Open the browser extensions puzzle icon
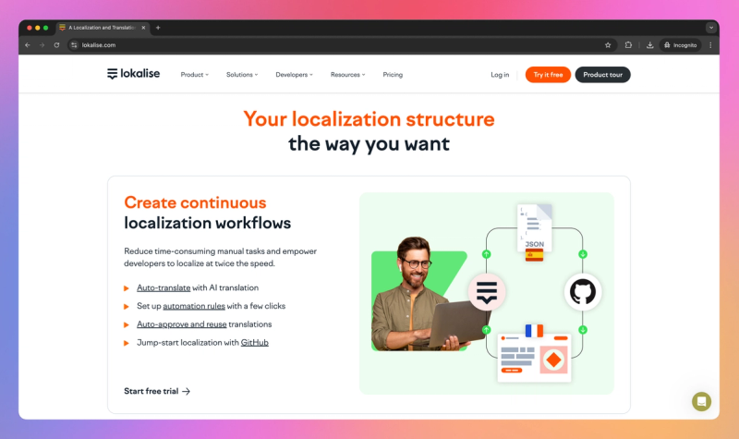 (x=628, y=45)
